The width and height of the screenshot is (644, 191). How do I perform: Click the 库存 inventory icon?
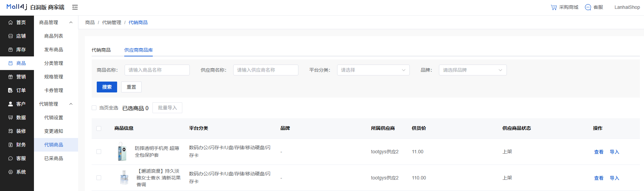11,50
